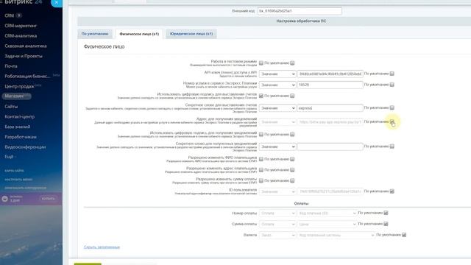Image resolution: width=471 pixels, height=265 pixels.
Task: Open Значение dropdown for invoice secret word
Action: 277,108
